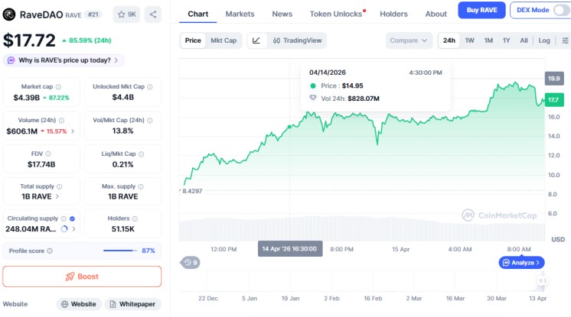Screen dimensions: 571x317
Task: Click the 19.9 high price label
Action: coord(554,79)
